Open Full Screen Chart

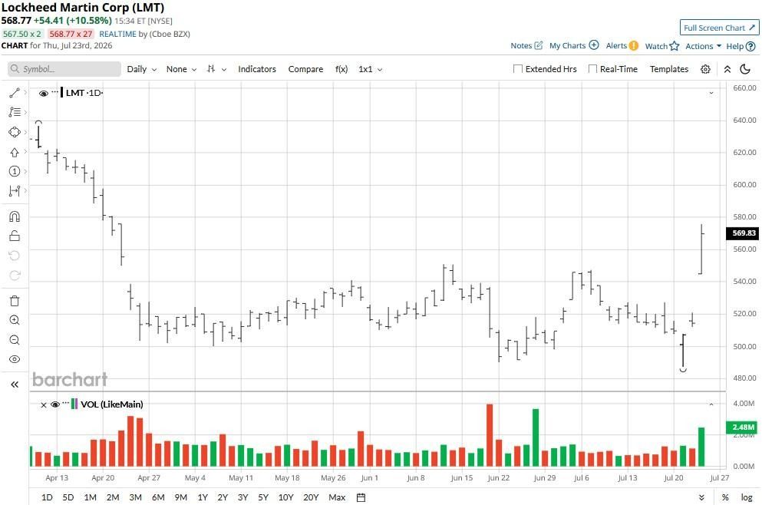(x=719, y=28)
